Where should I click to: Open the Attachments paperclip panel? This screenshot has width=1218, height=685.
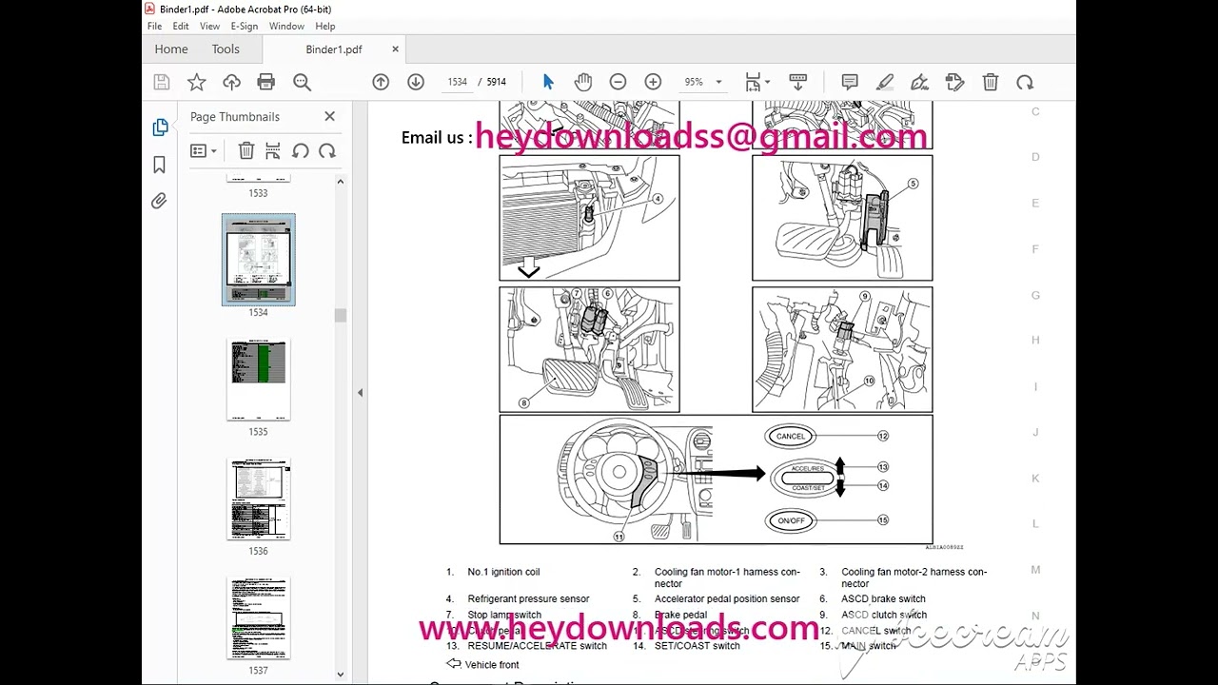point(160,201)
